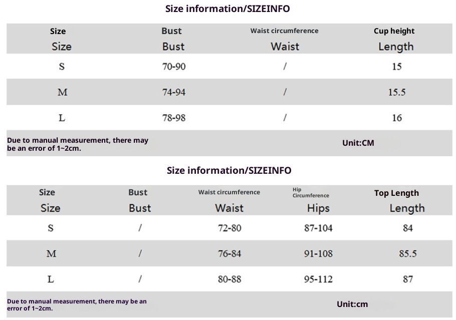Image resolution: width=456 pixels, height=320 pixels.
Task: Select the 78-98 bust measurement cell
Action: click(174, 118)
